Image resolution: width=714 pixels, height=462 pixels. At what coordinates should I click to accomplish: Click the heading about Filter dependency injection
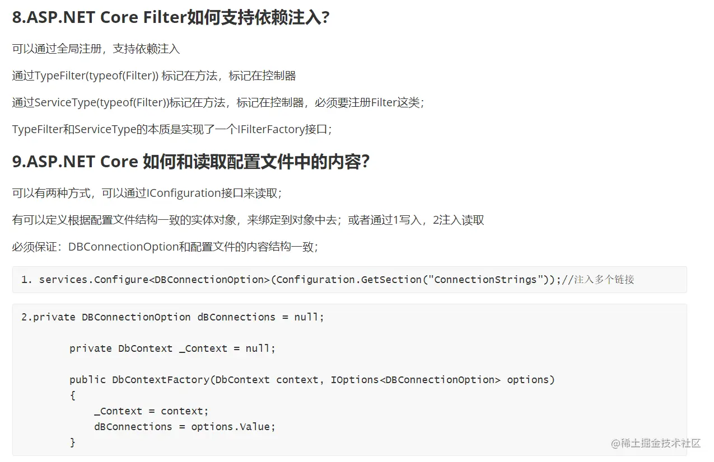tap(171, 18)
